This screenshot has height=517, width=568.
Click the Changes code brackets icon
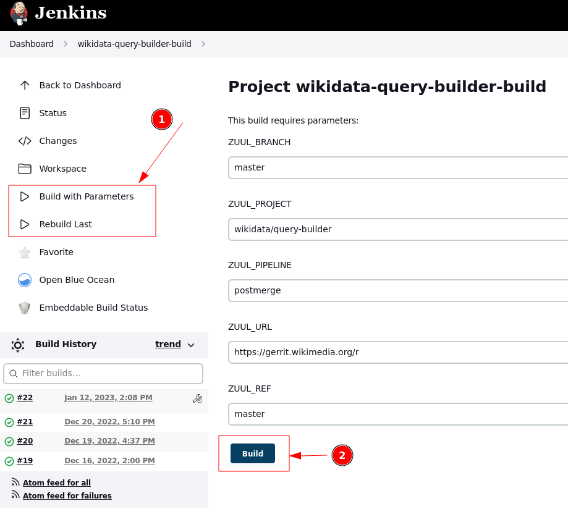(25, 141)
